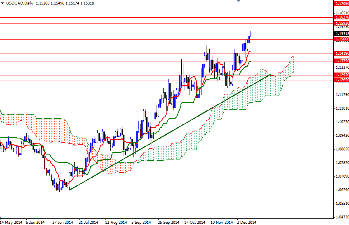Select the 1.16270 red price label

[342, 17]
